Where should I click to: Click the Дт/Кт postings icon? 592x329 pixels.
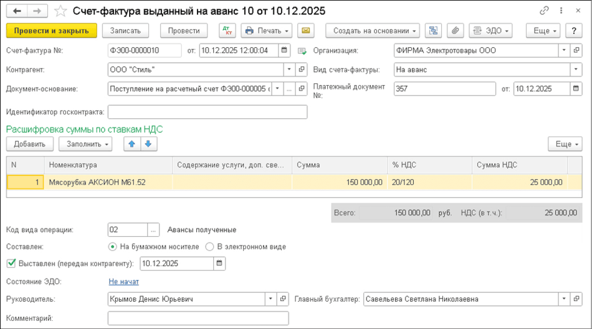tap(227, 30)
